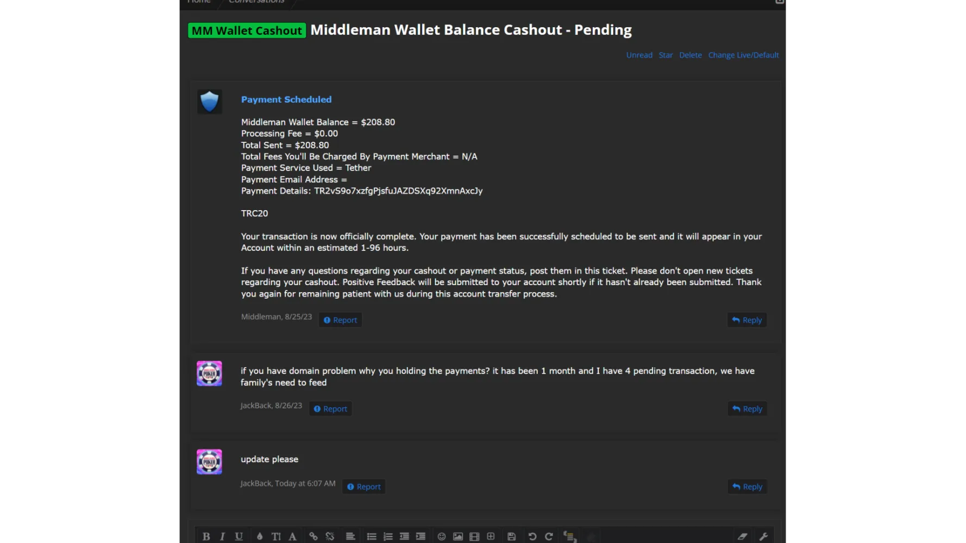966x543 pixels.
Task: Reply to the "update please" message
Action: (747, 487)
